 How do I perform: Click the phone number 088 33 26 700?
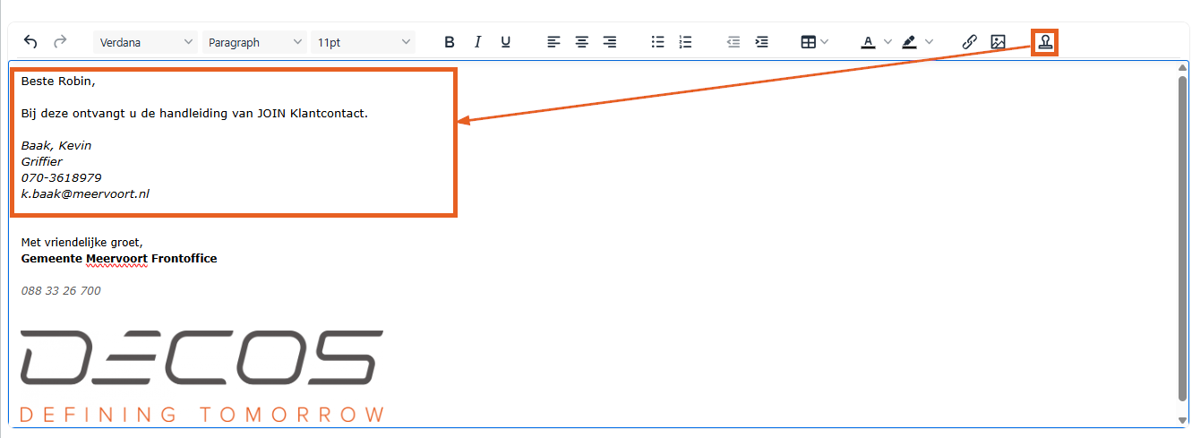coord(61,291)
